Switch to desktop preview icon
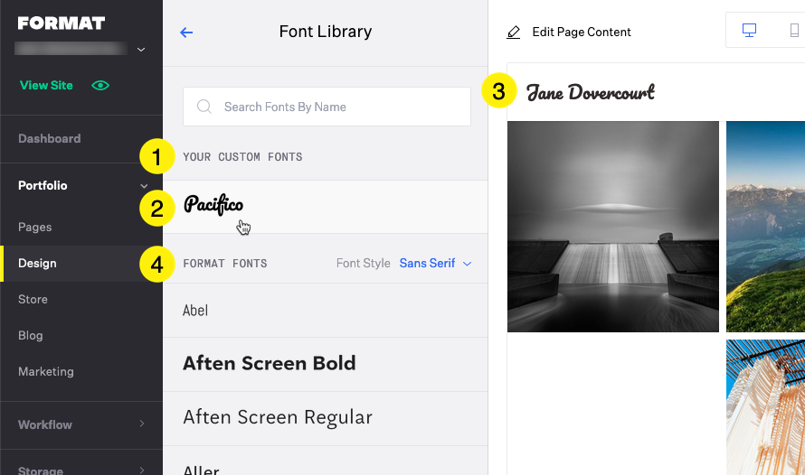This screenshot has height=475, width=805. click(x=749, y=31)
